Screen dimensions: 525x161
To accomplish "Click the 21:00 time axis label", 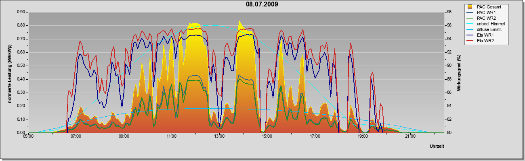I will tap(410, 137).
